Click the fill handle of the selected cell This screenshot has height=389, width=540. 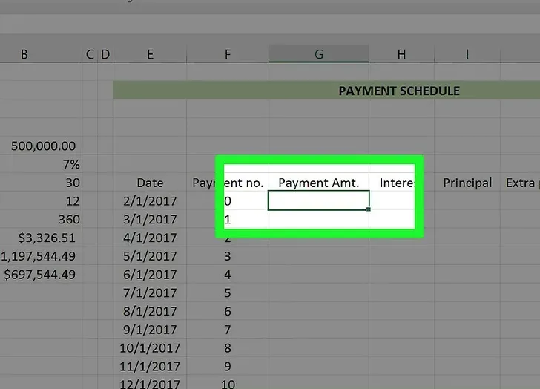tap(369, 209)
